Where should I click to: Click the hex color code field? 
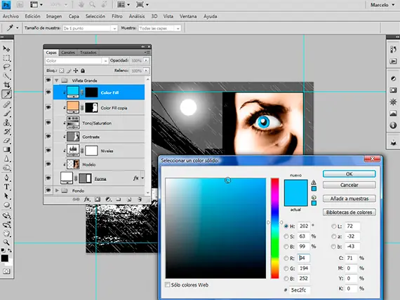click(x=300, y=290)
